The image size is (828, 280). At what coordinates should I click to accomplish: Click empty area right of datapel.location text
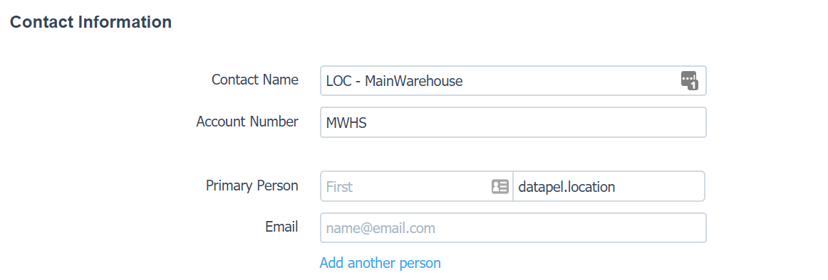click(x=659, y=186)
